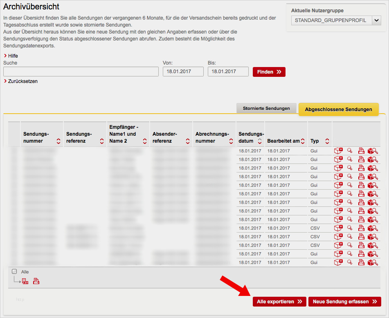Image resolution: width=389 pixels, height=318 pixels.
Task: Track shipment in last table row
Action: click(373, 262)
